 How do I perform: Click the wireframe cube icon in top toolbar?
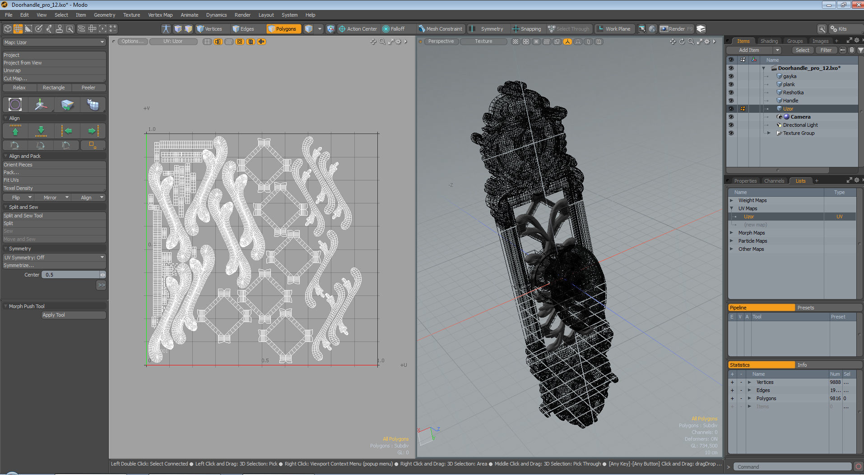click(x=8, y=29)
